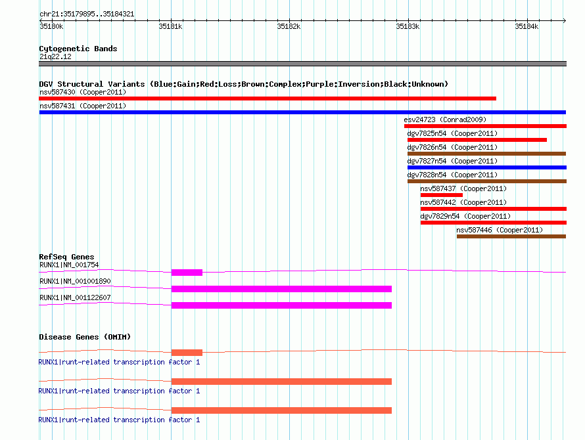Click the nsv587430 red loss variant bar
585x440 pixels.
pos(268,99)
